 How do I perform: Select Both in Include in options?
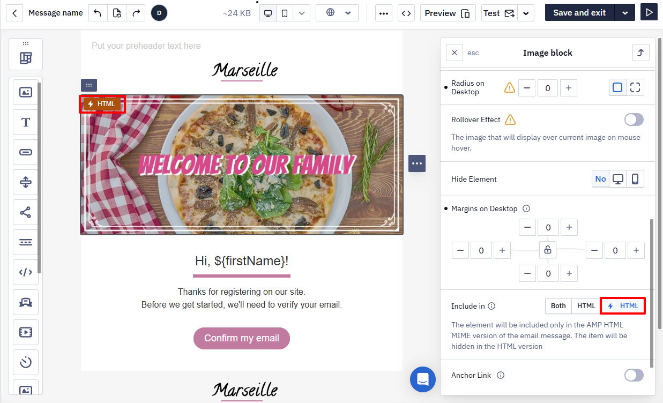click(x=558, y=306)
